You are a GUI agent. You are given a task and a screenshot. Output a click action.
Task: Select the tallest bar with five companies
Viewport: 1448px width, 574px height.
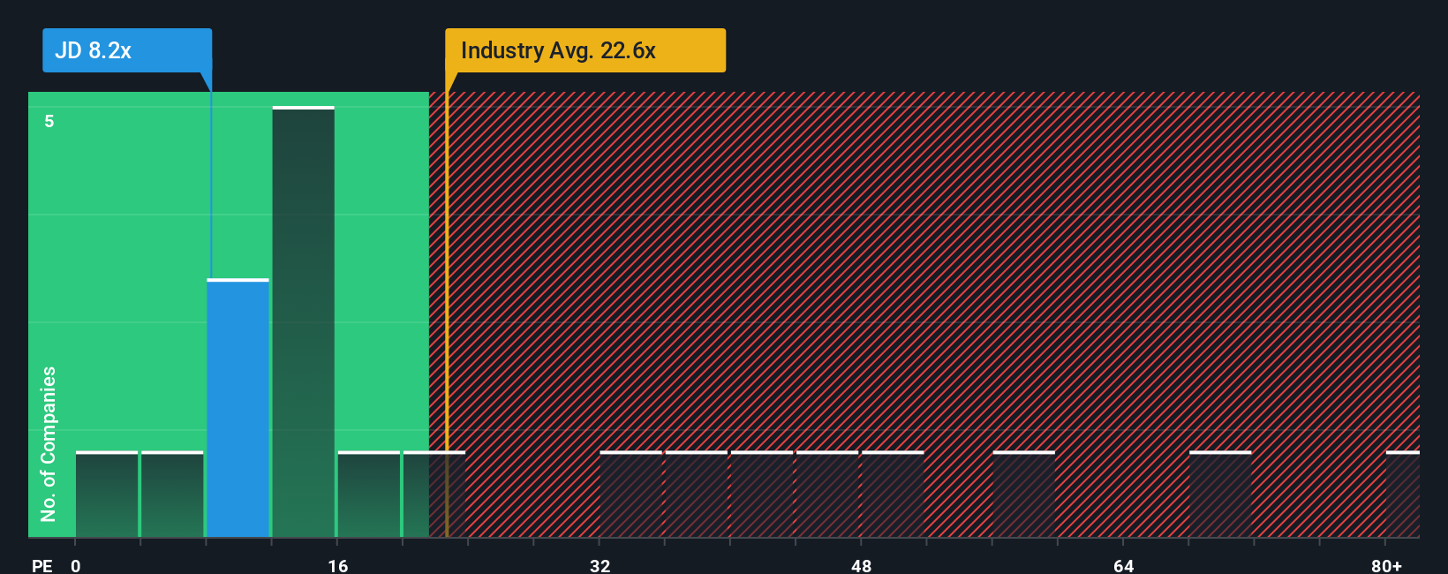click(x=303, y=321)
